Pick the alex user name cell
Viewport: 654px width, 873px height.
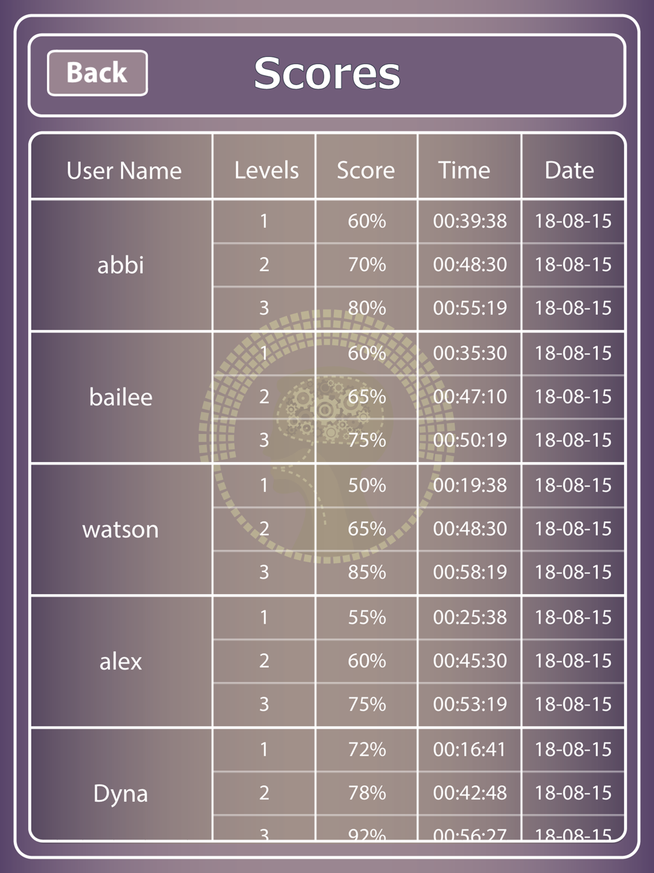point(121,662)
